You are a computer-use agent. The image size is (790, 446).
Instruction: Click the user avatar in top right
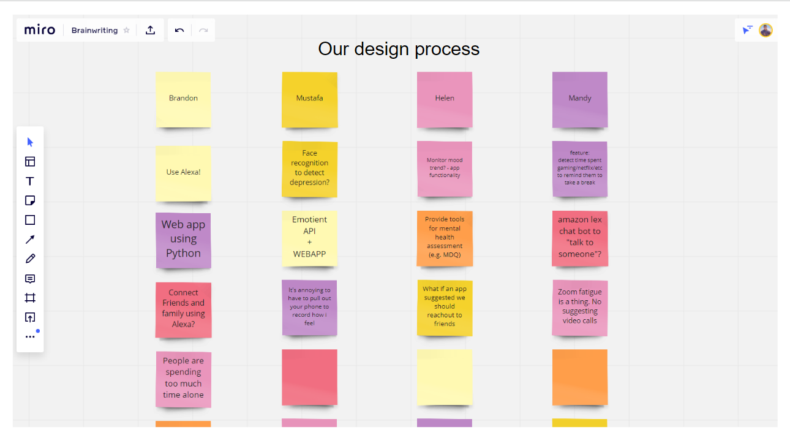pyautogui.click(x=766, y=30)
